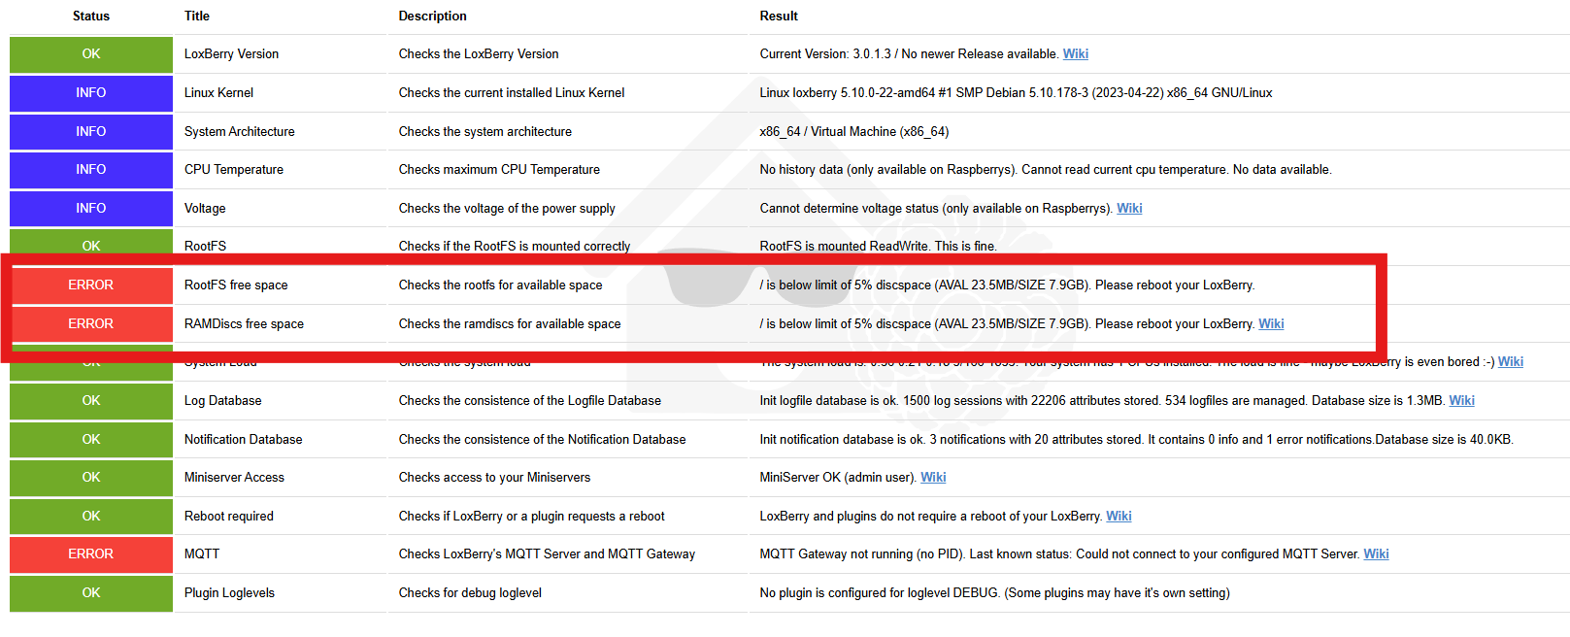
Task: Click the INFO status of CPU Temperature
Action: click(91, 170)
